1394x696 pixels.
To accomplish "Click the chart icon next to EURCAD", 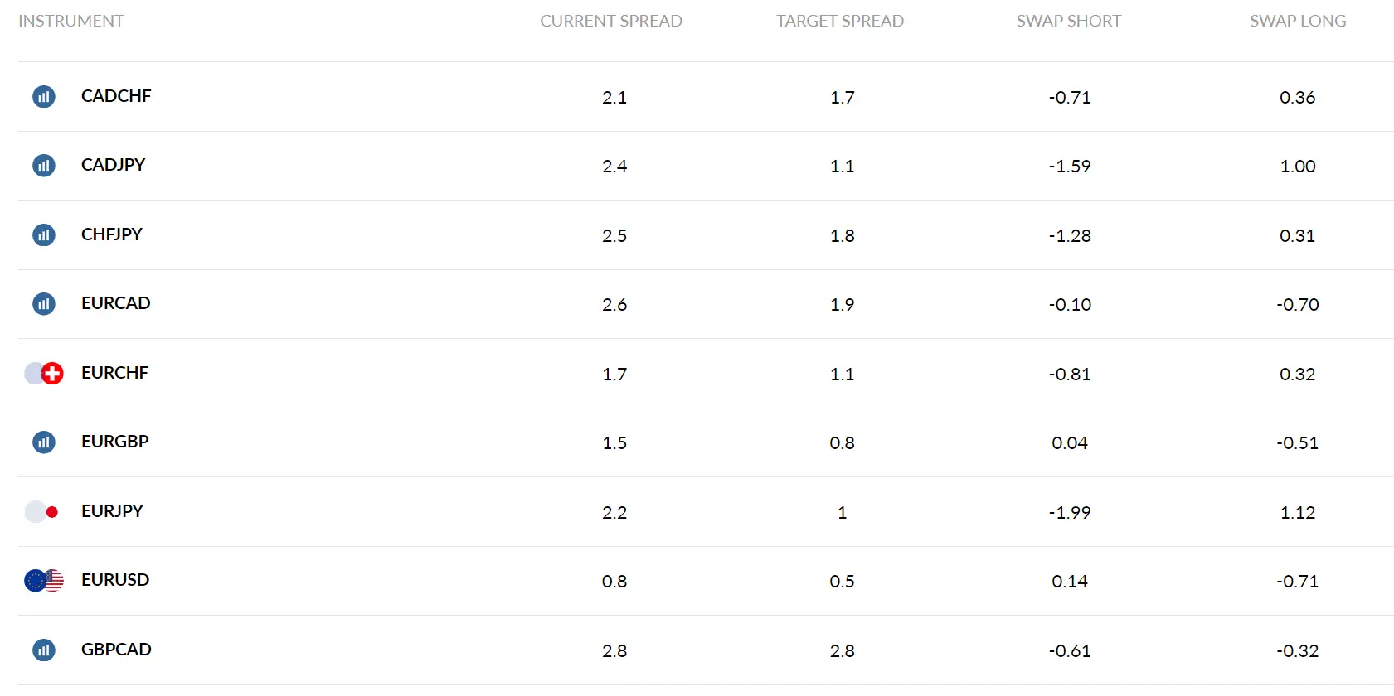I will (x=44, y=304).
